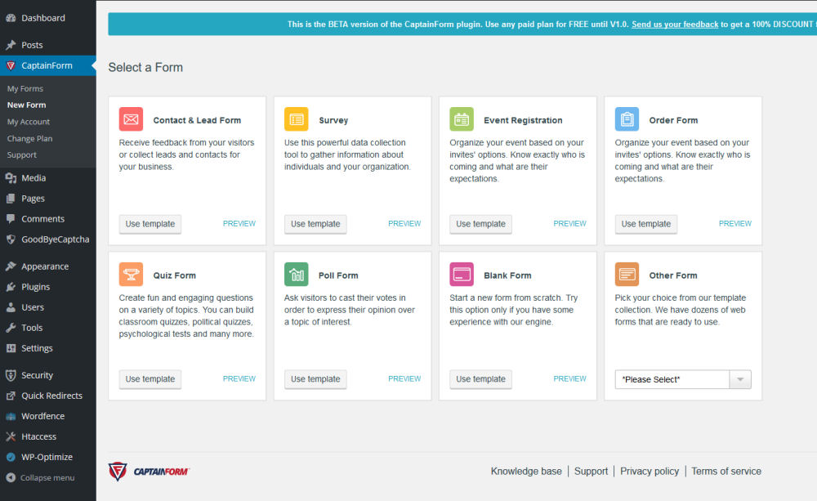Click the green Event Registration calendar icon
The image size is (817, 501).
click(x=462, y=119)
